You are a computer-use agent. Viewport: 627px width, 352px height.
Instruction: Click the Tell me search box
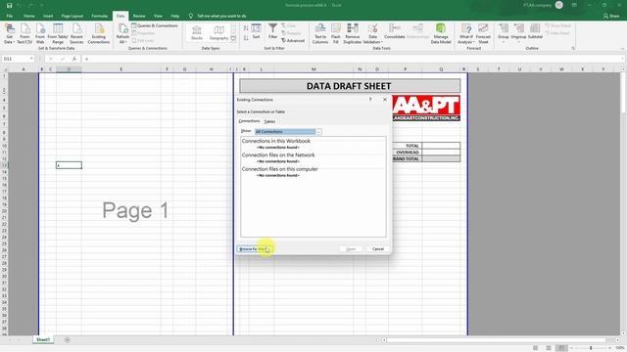point(221,16)
